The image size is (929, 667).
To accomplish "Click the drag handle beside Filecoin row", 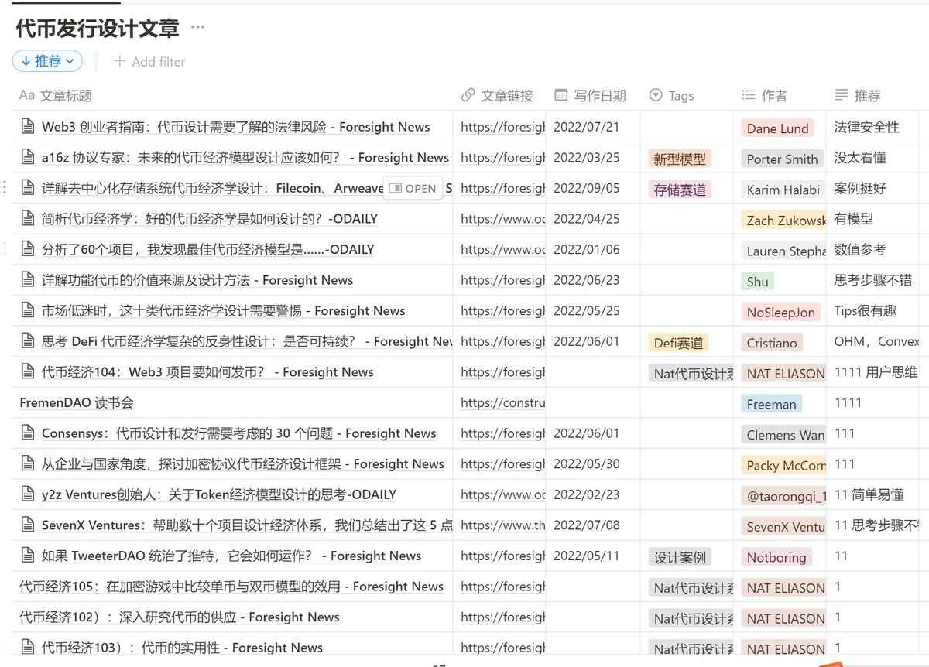I will click(5, 188).
